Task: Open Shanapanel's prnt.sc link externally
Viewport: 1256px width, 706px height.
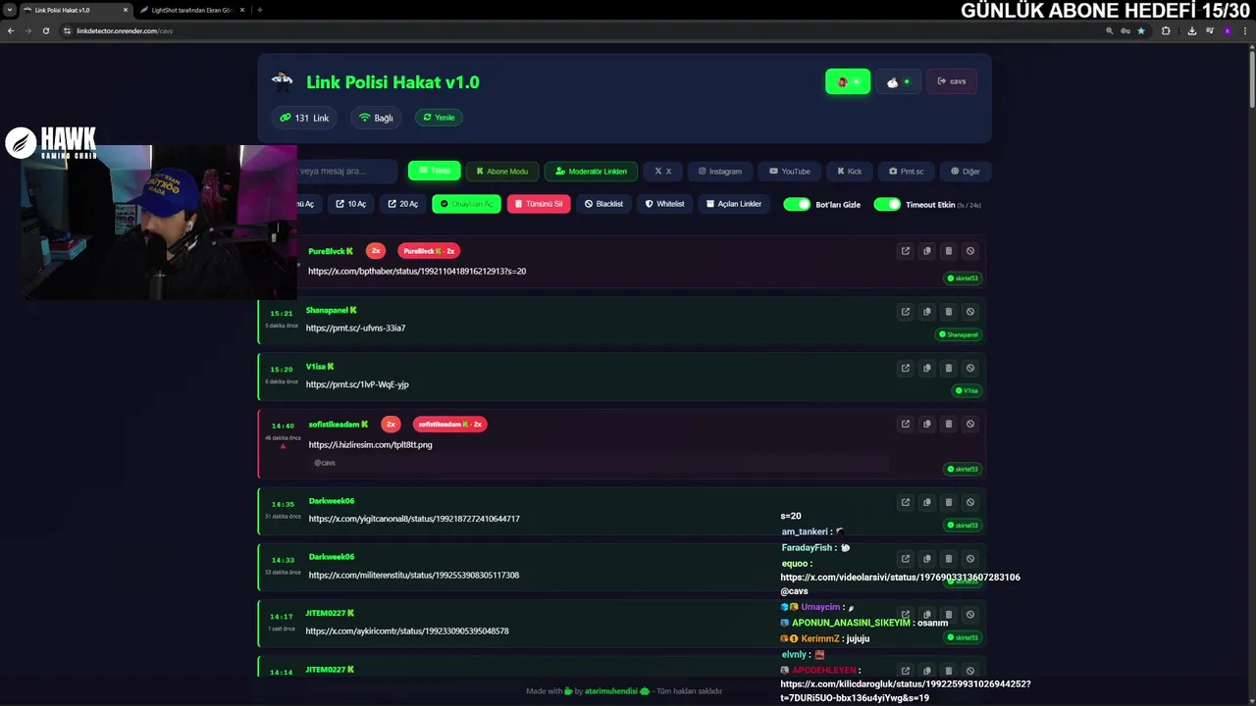Action: 905,312
